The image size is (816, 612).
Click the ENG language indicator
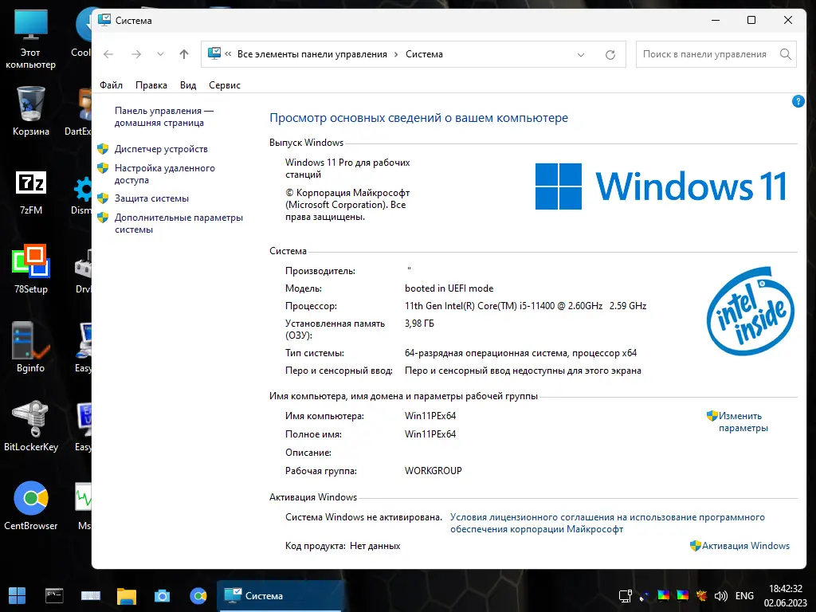click(744, 596)
